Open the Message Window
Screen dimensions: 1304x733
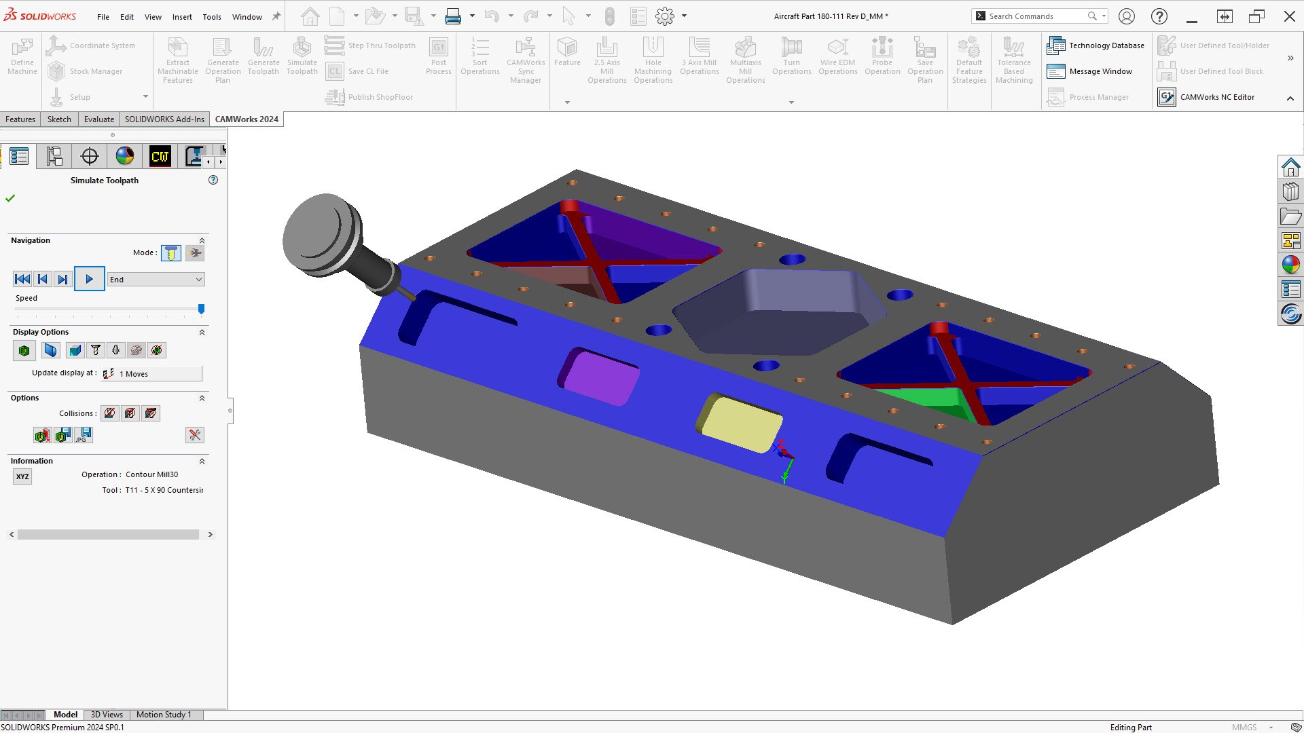click(x=1089, y=71)
